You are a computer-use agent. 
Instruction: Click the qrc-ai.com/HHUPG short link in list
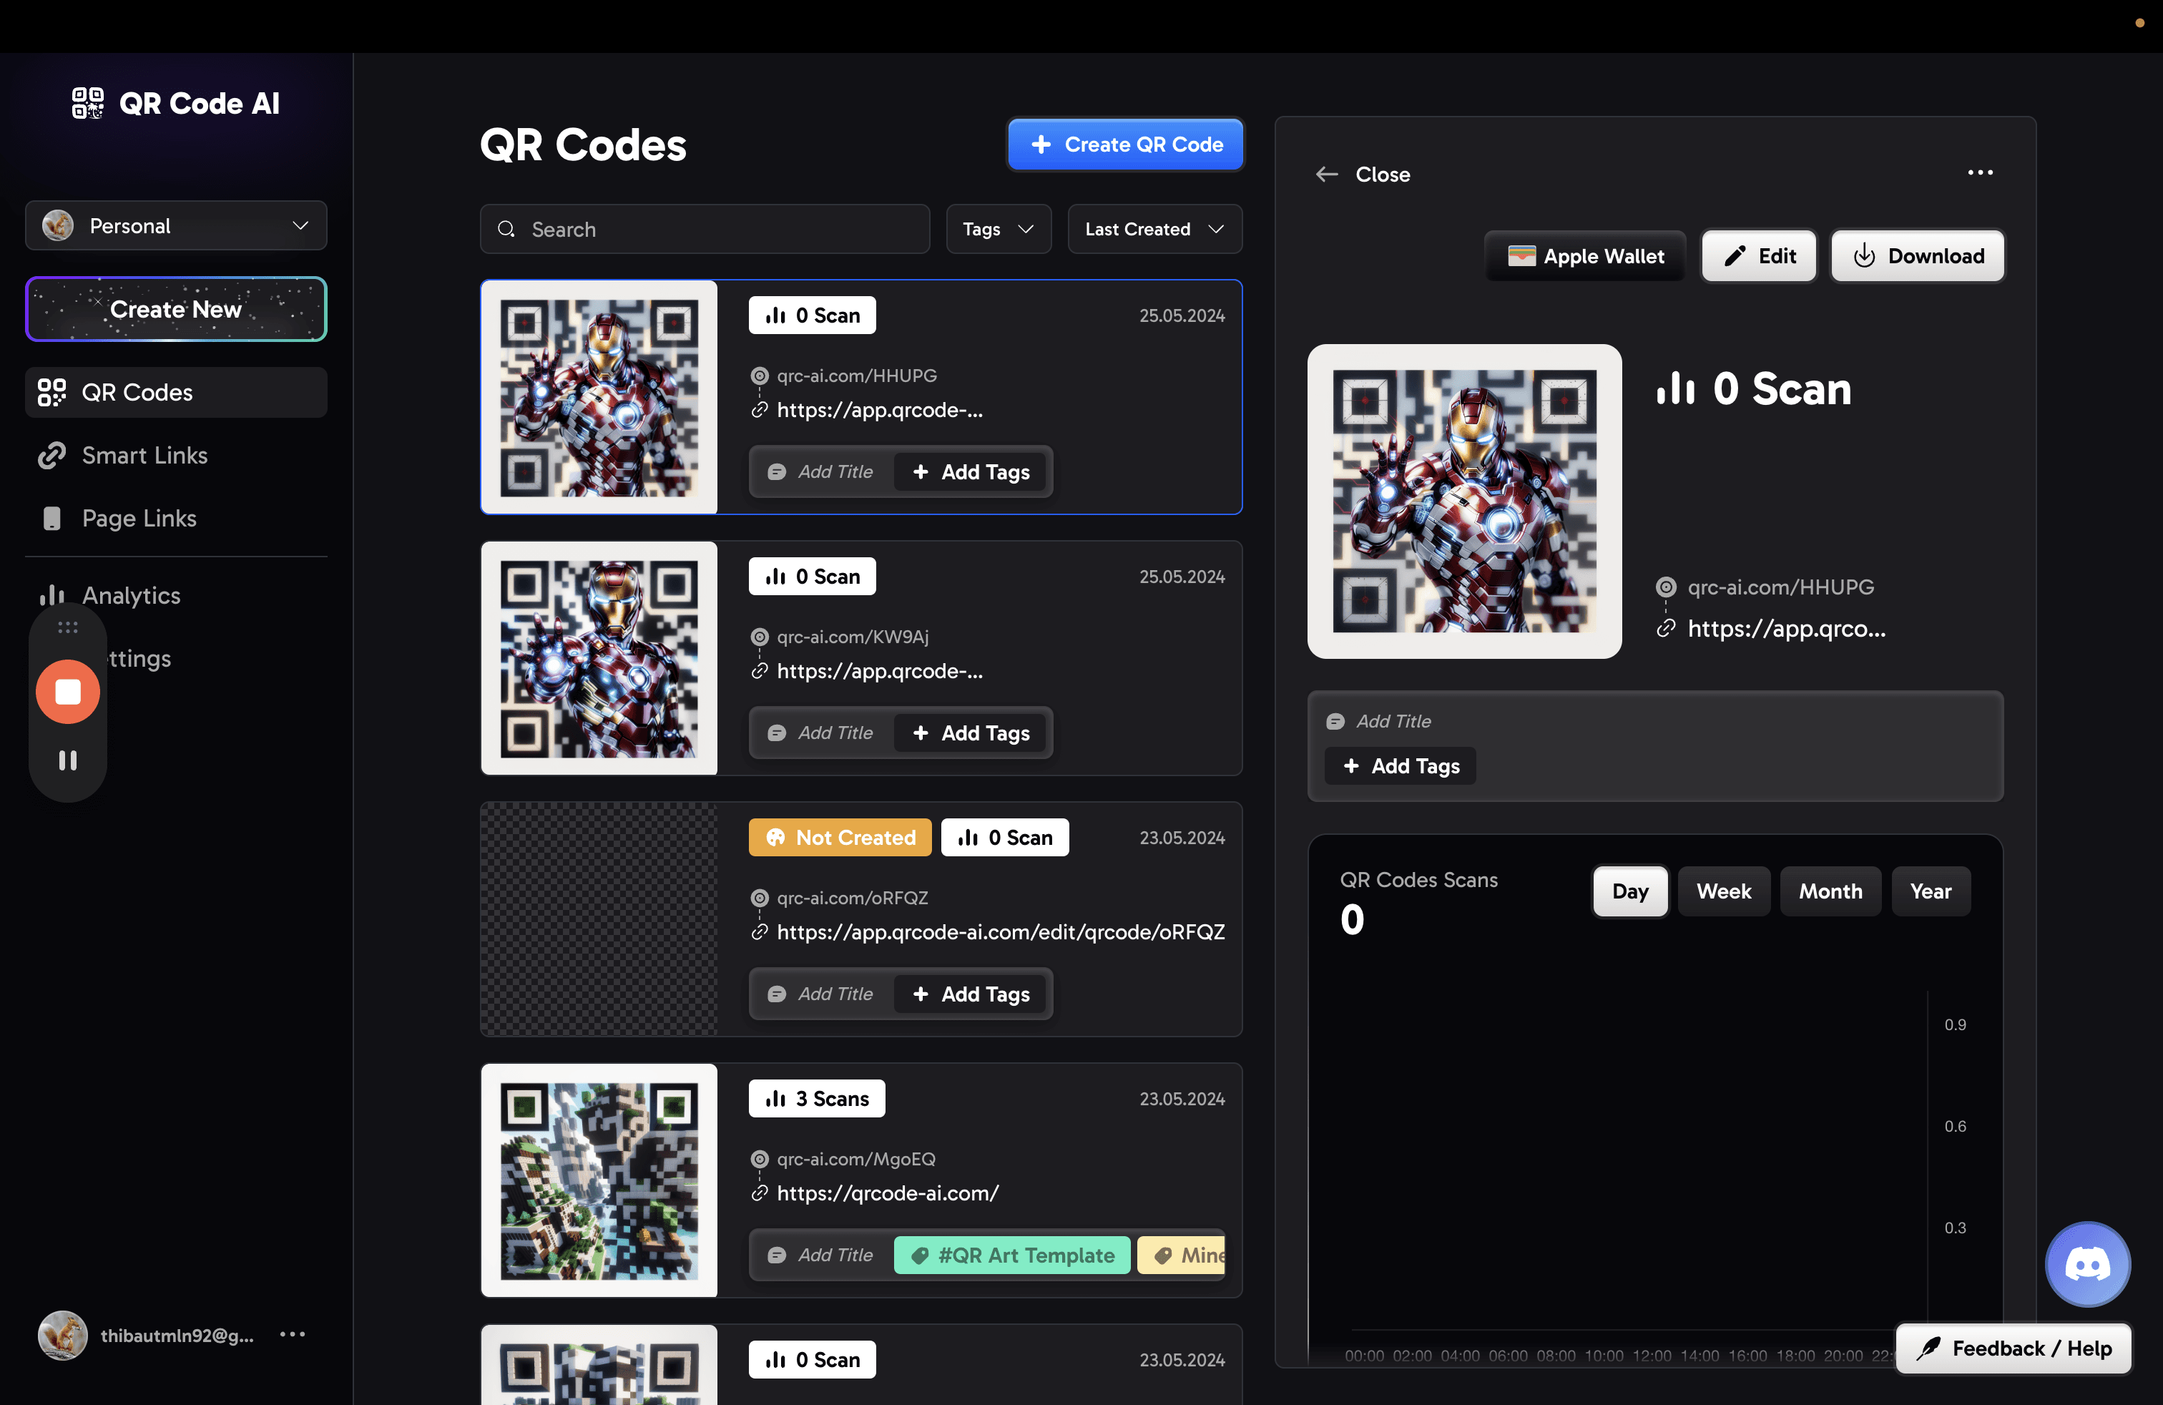click(856, 376)
